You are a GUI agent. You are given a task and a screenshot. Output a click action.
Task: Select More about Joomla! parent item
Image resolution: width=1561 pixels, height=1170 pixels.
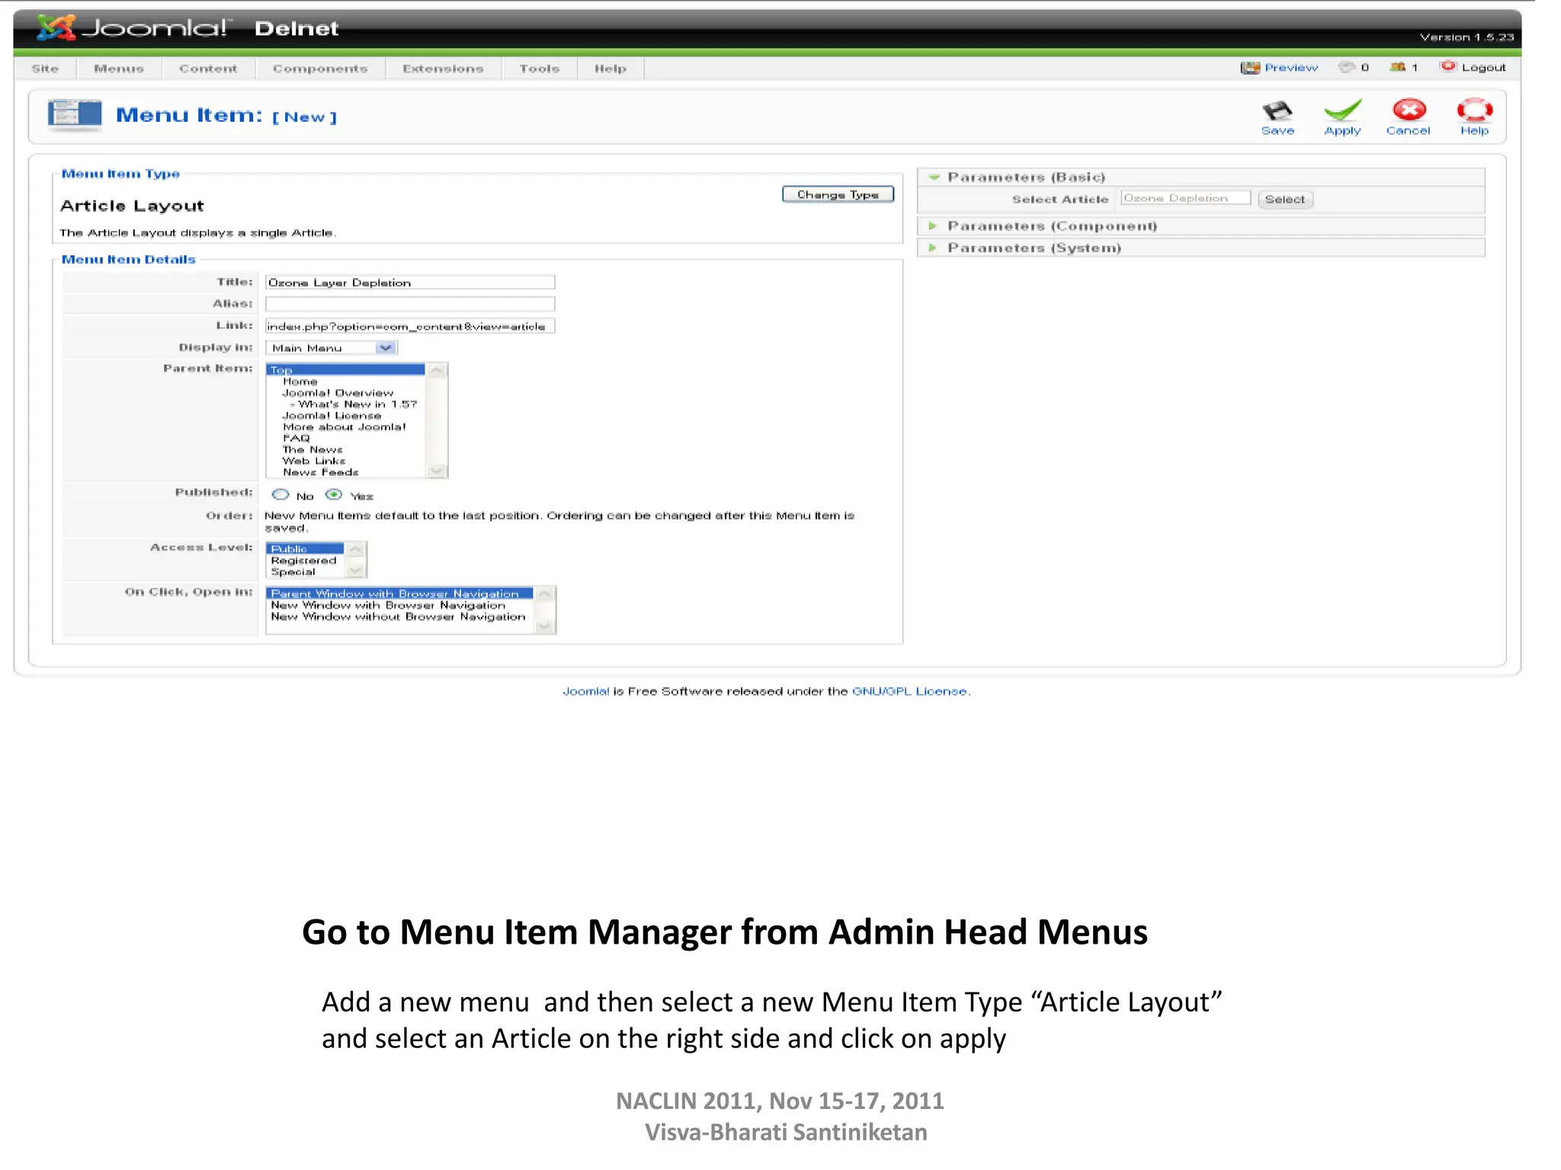coord(344,427)
